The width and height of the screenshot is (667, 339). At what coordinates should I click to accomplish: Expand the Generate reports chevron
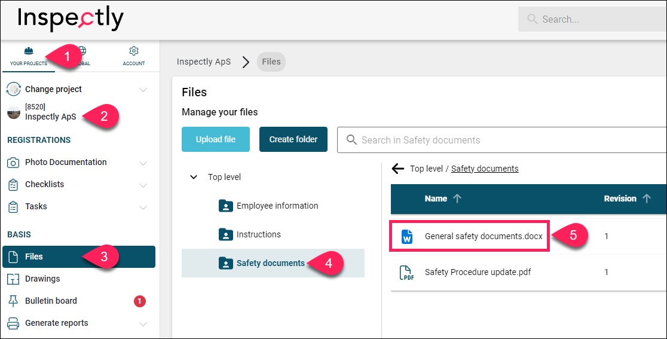pos(143,324)
